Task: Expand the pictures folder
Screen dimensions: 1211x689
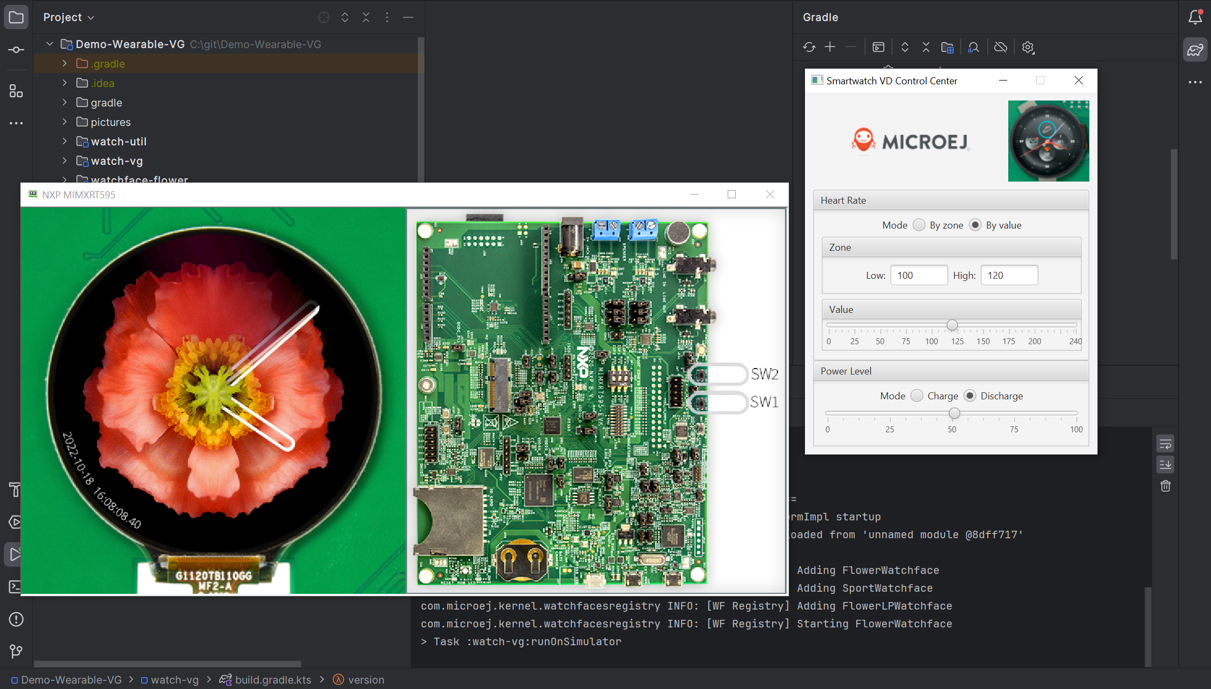Action: tap(64, 122)
